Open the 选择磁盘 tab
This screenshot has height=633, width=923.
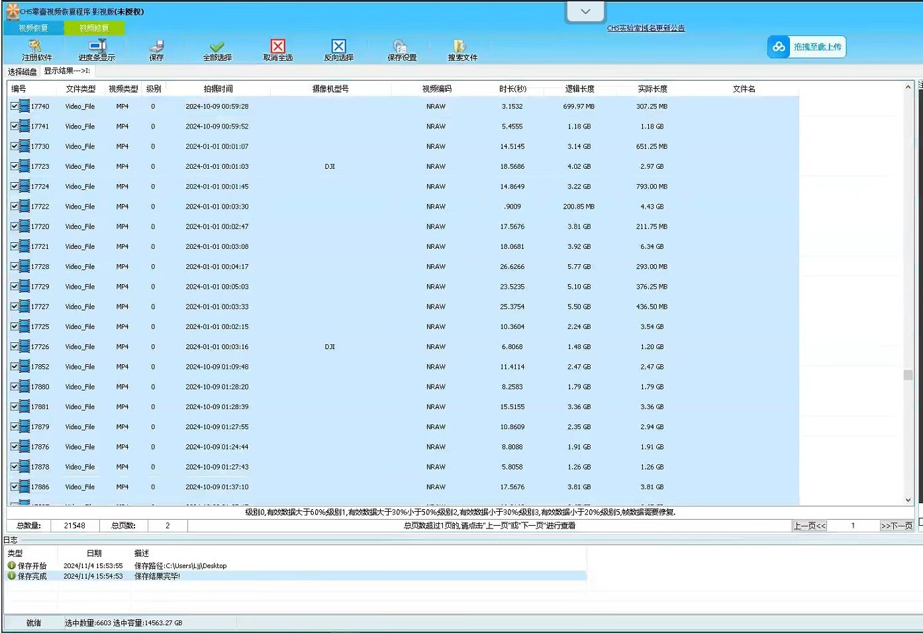pyautogui.click(x=23, y=72)
